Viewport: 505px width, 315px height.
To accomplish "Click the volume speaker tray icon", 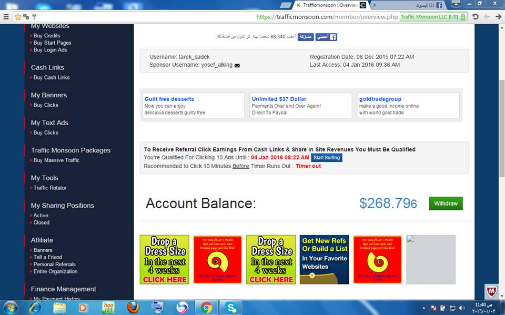I will pyautogui.click(x=462, y=308).
